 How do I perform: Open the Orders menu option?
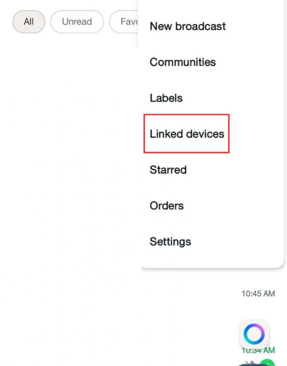[166, 205]
